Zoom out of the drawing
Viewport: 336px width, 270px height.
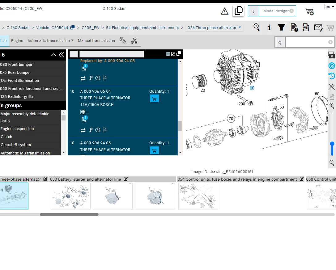click(332, 162)
